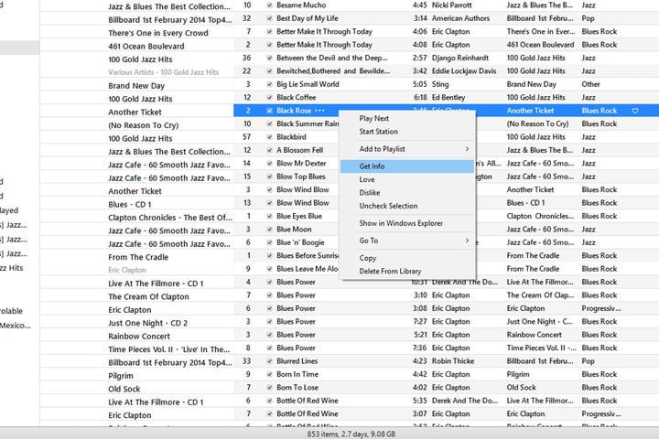Image resolution: width=659 pixels, height=439 pixels.
Task: Toggle the Black Coffee checkbox
Action: [269, 98]
